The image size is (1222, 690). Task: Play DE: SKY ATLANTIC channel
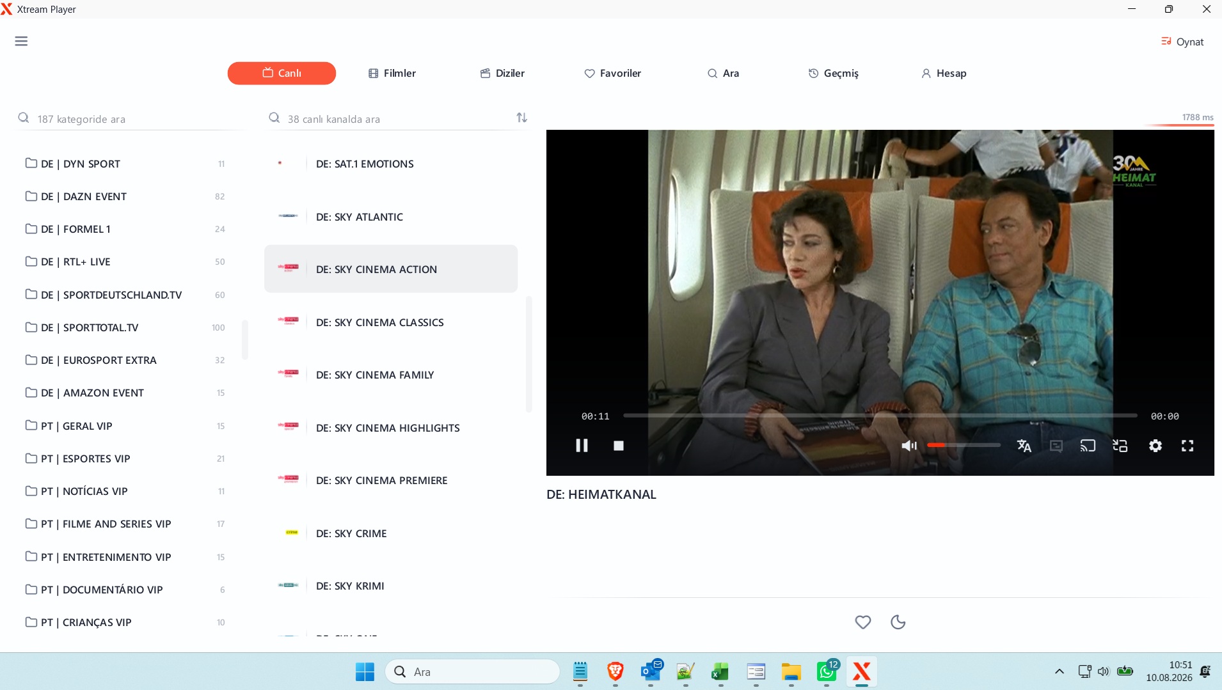(391, 217)
